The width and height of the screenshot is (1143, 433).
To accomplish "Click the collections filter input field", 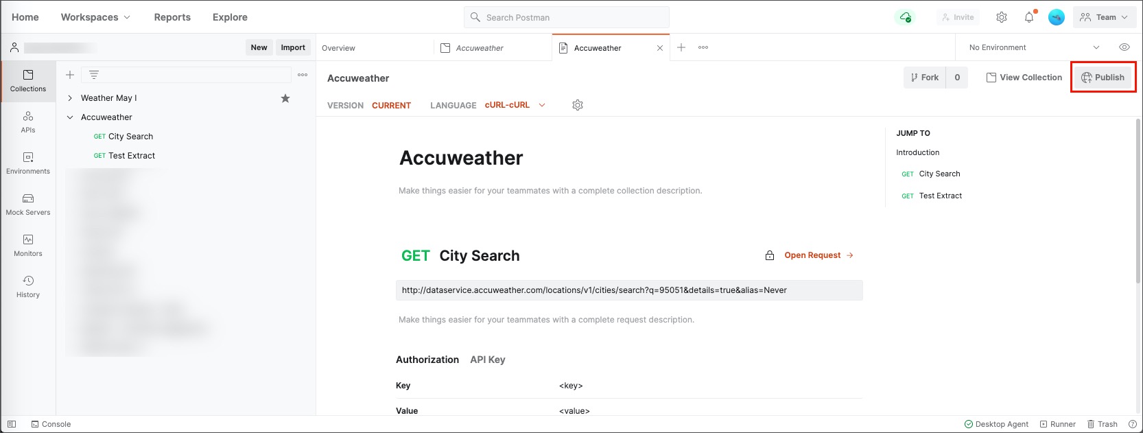I will (186, 75).
